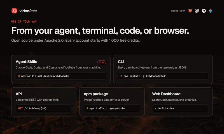Click the Claude starburst icon

[x=190, y=11]
